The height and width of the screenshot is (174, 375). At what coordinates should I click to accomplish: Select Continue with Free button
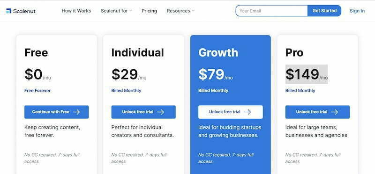(x=56, y=112)
